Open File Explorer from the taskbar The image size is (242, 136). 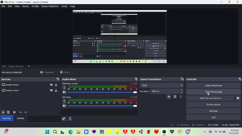[79, 132]
